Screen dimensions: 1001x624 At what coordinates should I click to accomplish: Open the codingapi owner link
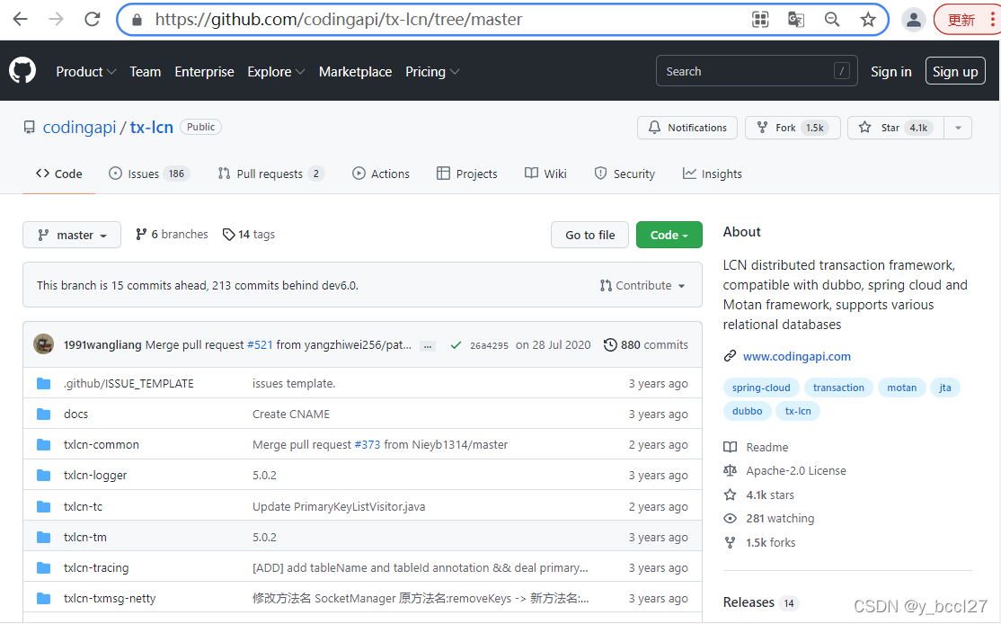click(79, 127)
